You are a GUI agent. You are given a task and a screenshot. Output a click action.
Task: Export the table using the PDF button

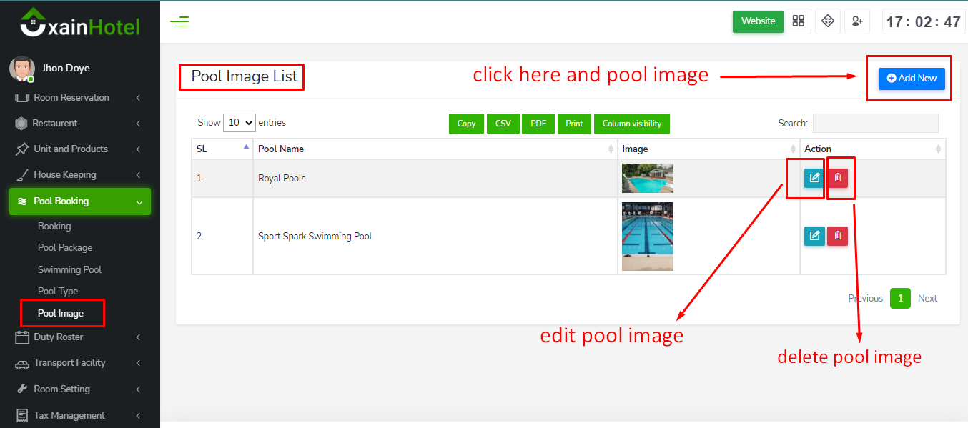[538, 124]
